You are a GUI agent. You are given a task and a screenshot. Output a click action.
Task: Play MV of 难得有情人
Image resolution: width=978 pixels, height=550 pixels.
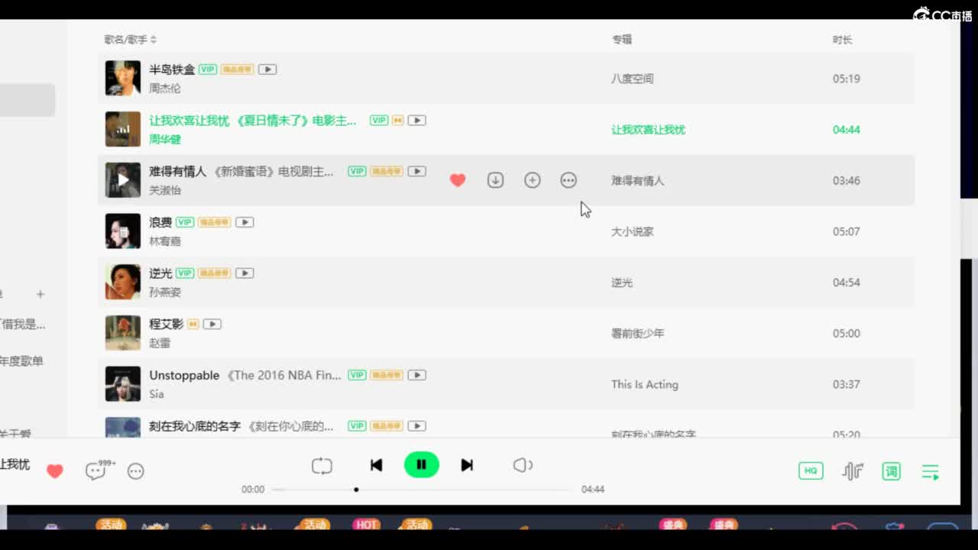[416, 172]
